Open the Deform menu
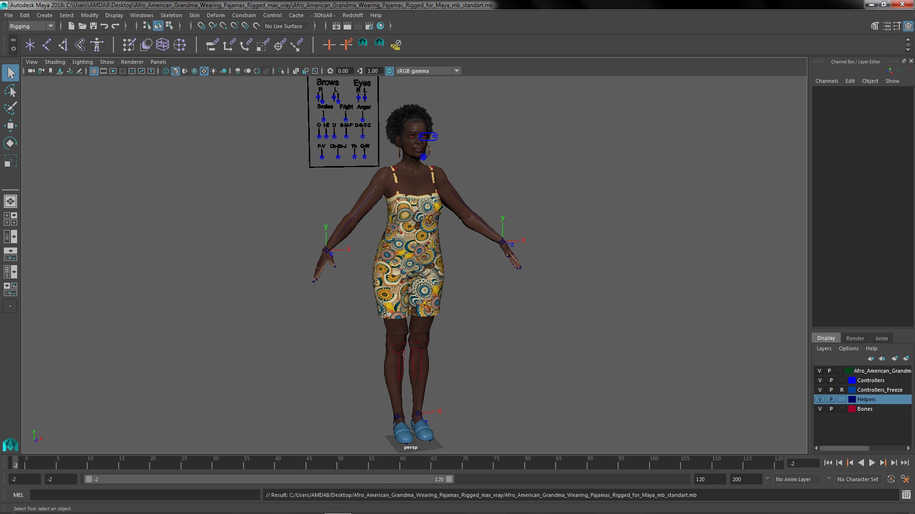 coord(215,15)
